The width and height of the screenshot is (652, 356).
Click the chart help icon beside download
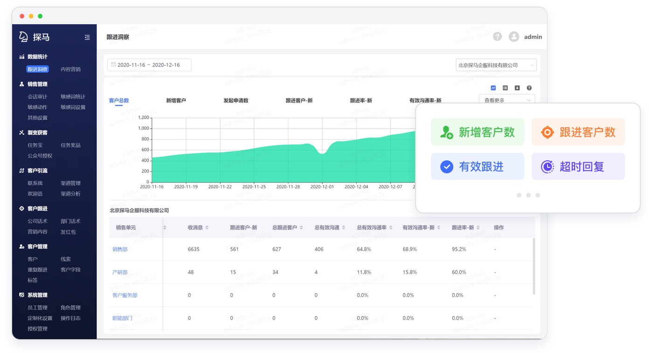(x=529, y=88)
